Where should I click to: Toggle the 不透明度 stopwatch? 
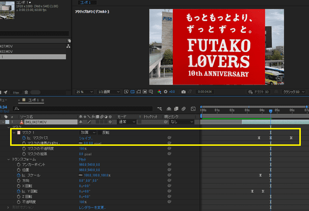[x=18, y=202]
